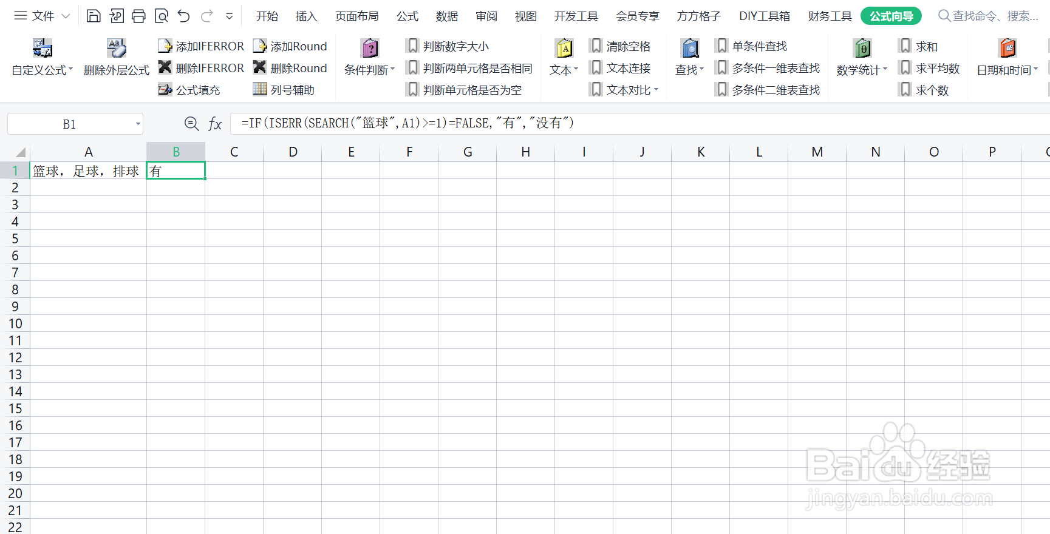The image size is (1050, 534).
Task: Select column B header
Action: [x=176, y=152]
